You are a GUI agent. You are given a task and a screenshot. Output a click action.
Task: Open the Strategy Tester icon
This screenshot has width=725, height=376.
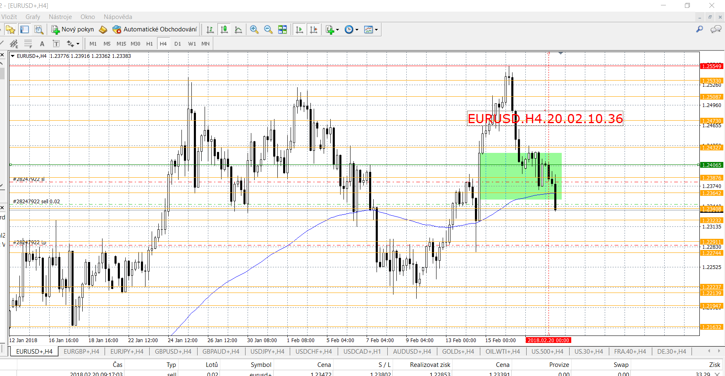(38, 29)
